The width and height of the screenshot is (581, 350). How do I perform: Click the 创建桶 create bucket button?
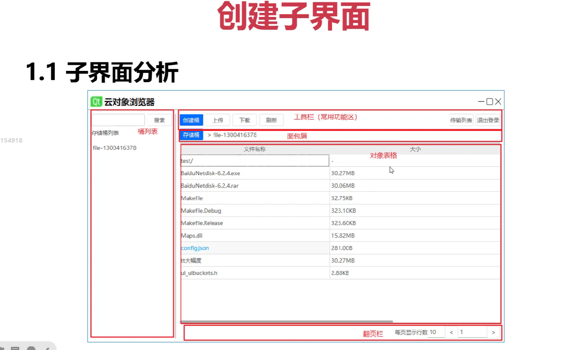[x=191, y=120]
